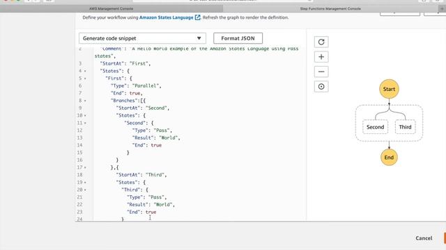Screen dimensions: 446x250
Task: Click the refresh graph icon
Action: pyautogui.click(x=321, y=42)
